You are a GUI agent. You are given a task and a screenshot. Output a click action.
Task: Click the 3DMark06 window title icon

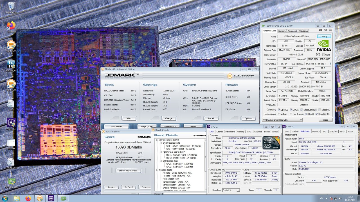(103, 69)
